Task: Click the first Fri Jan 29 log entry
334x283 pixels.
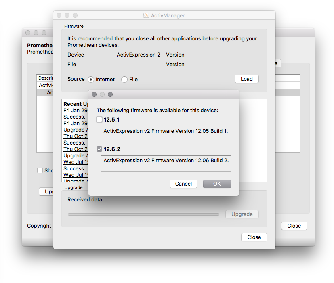Action: (x=76, y=110)
